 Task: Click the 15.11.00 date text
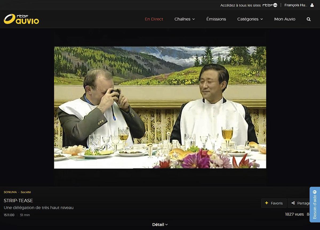9,215
